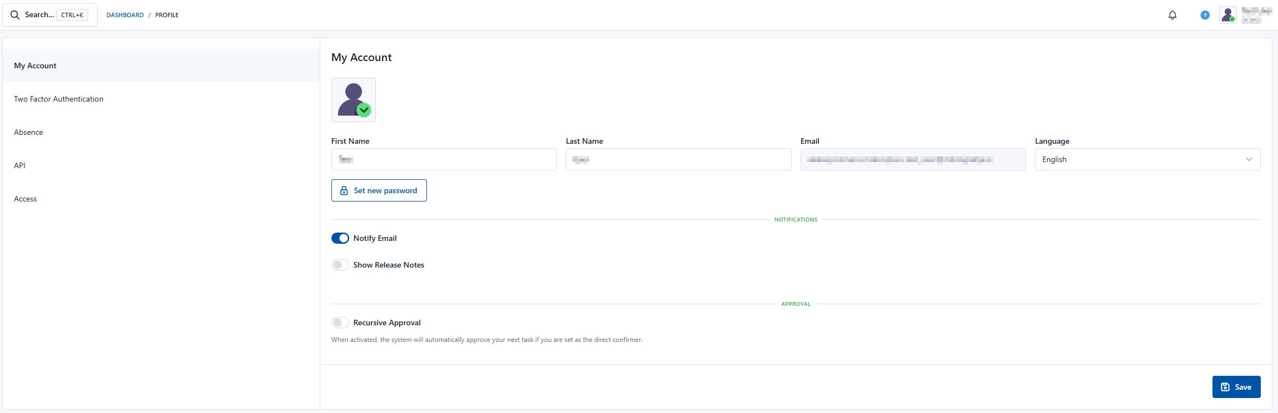The width and height of the screenshot is (1278, 413).
Task: Enable the Show Release Notes toggle
Action: tap(340, 265)
